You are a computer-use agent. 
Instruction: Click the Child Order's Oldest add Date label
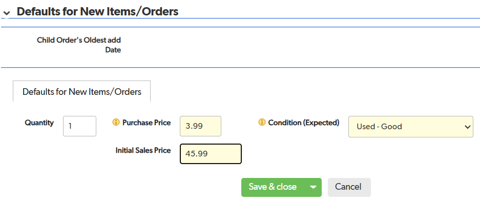(x=79, y=45)
